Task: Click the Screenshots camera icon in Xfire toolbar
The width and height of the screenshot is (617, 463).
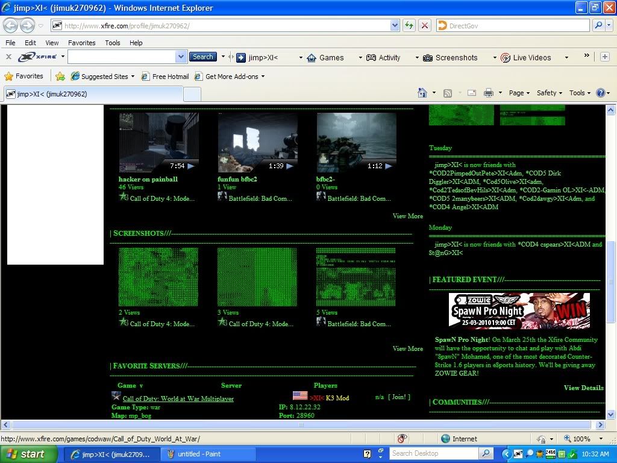Action: tap(428, 57)
